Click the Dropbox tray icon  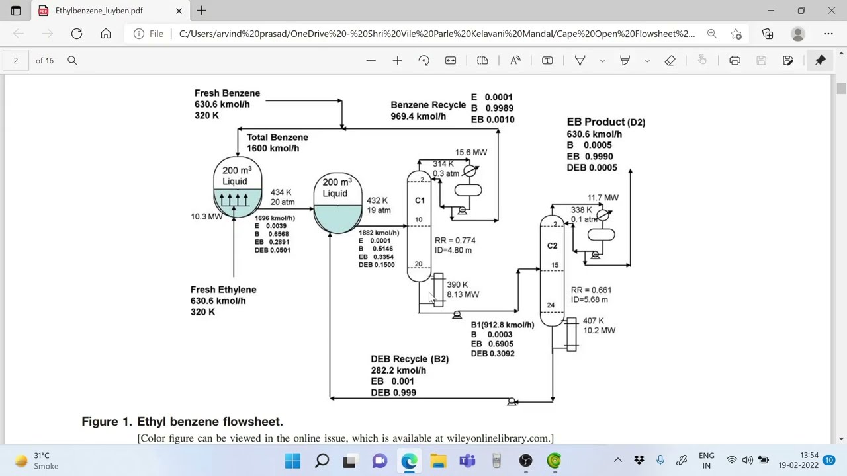[639, 461]
